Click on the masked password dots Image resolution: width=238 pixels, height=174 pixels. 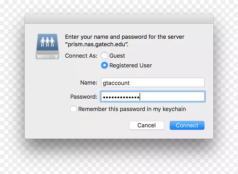[x=120, y=97]
